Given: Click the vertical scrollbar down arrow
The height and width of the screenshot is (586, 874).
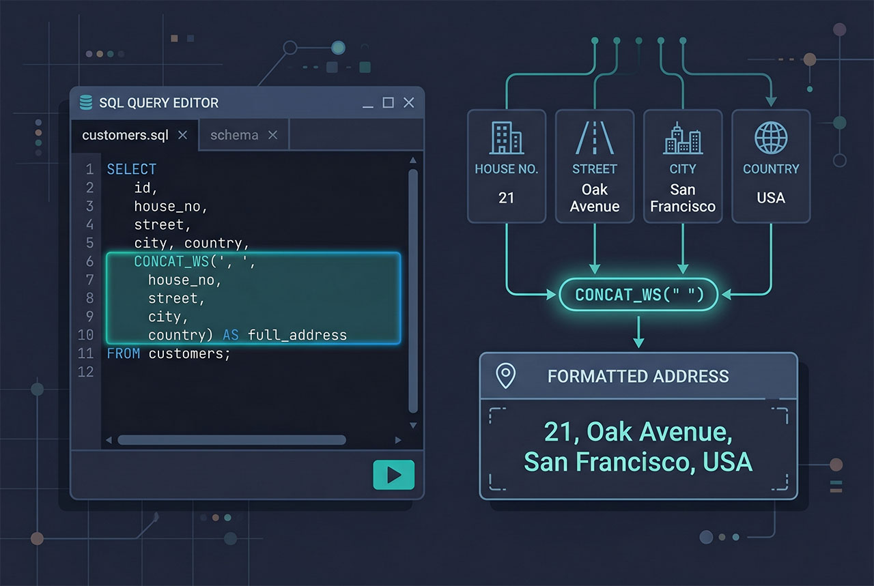Looking at the screenshot, I should (x=412, y=425).
